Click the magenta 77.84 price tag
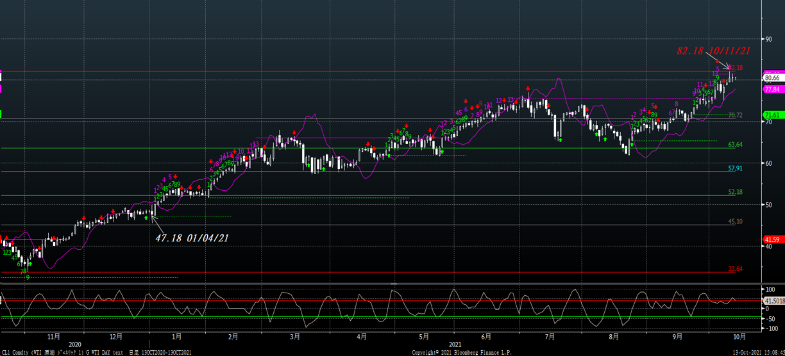Screen dimensions: 785x356 772,90
